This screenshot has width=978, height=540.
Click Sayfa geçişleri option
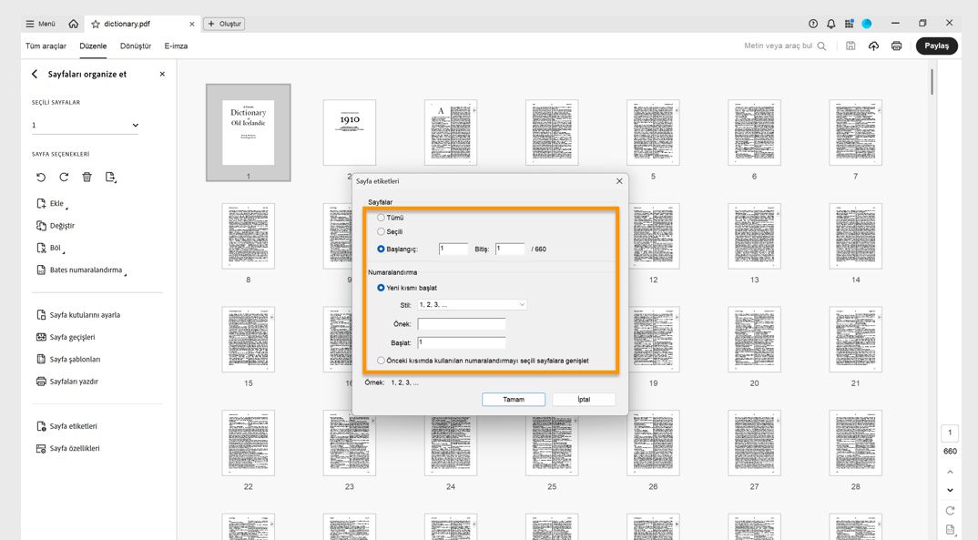click(66, 337)
